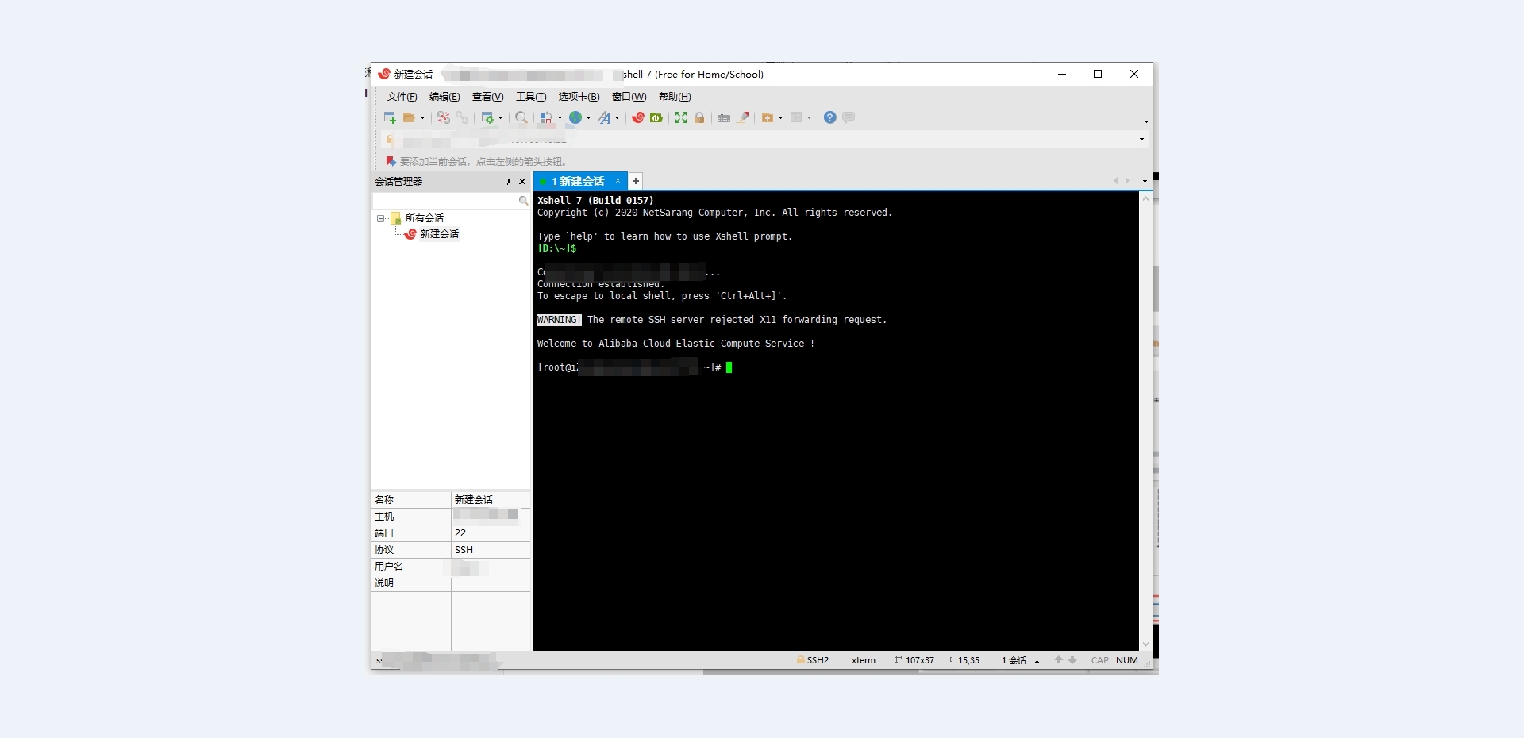Click the New Session toolbar icon

390,117
